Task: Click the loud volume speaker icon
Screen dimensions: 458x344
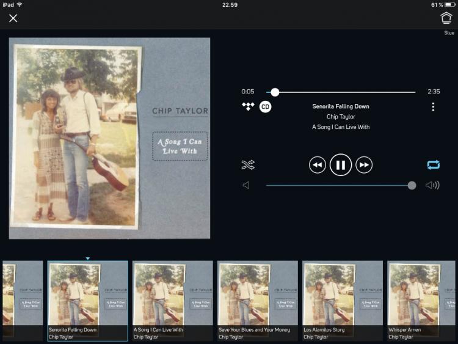Action: coord(432,185)
